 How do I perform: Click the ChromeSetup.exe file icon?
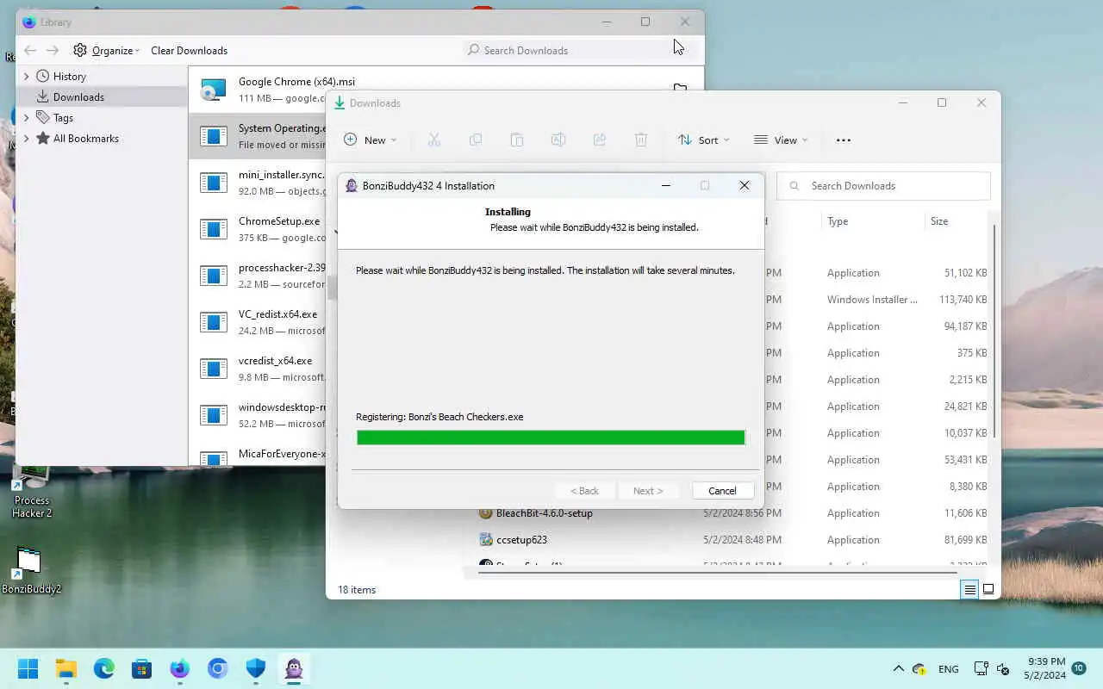(x=214, y=229)
